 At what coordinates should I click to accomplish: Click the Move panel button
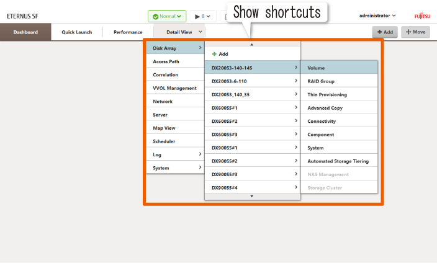coord(415,32)
